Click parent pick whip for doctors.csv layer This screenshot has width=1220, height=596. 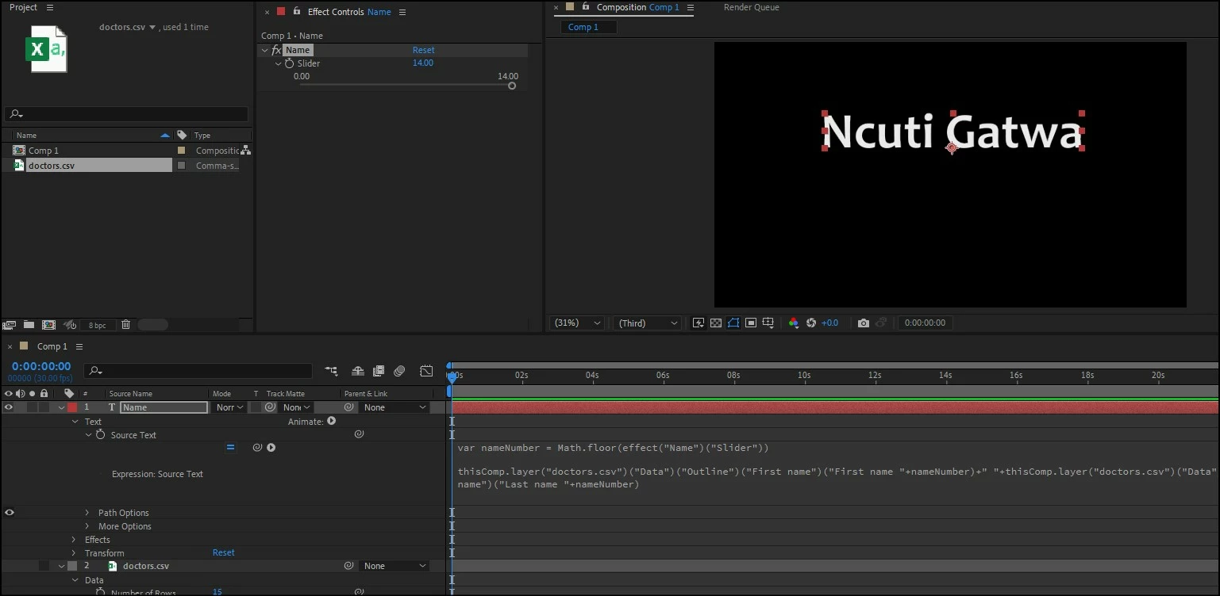click(x=348, y=566)
